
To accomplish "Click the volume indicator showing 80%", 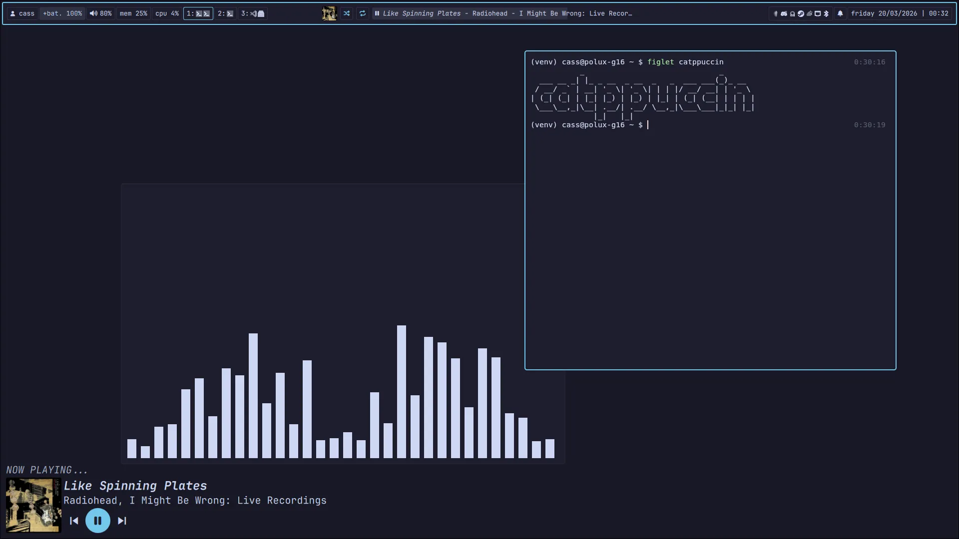I will coord(101,13).
